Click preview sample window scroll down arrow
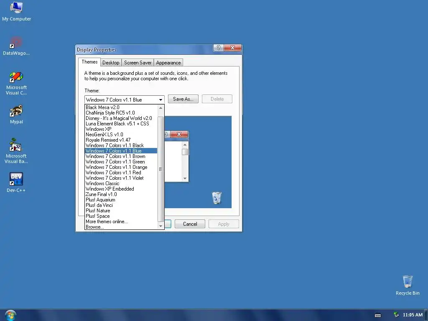This screenshot has width=428, height=321. 185,178
